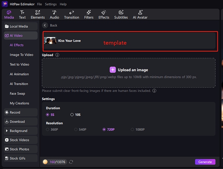Screen dimensions: 223x169
Task: Open the Help menu
Action: (63, 4)
